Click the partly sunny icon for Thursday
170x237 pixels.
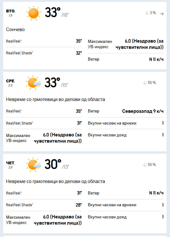pos(33,165)
